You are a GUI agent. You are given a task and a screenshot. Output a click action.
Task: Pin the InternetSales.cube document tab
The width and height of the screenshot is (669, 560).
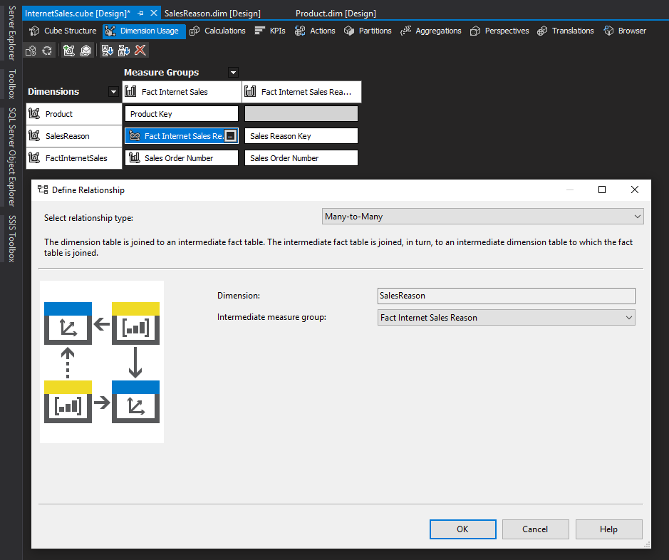click(x=141, y=14)
